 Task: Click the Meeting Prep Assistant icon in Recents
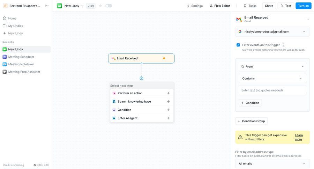click(x=5, y=72)
